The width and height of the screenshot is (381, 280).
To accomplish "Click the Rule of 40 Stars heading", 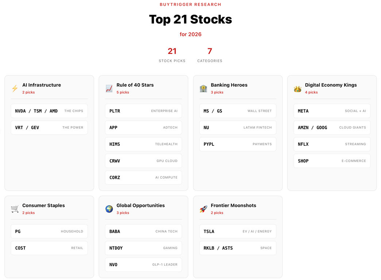I will click(135, 85).
